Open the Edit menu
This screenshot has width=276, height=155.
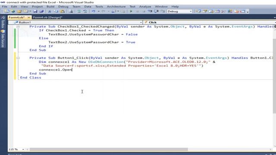pyautogui.click(x=14, y=6)
